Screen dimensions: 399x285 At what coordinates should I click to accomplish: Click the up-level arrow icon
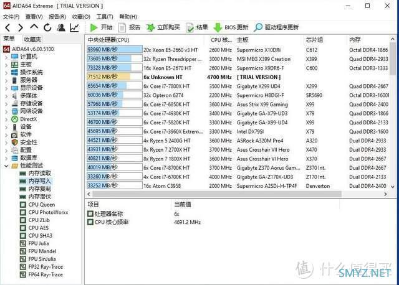pos(34,27)
